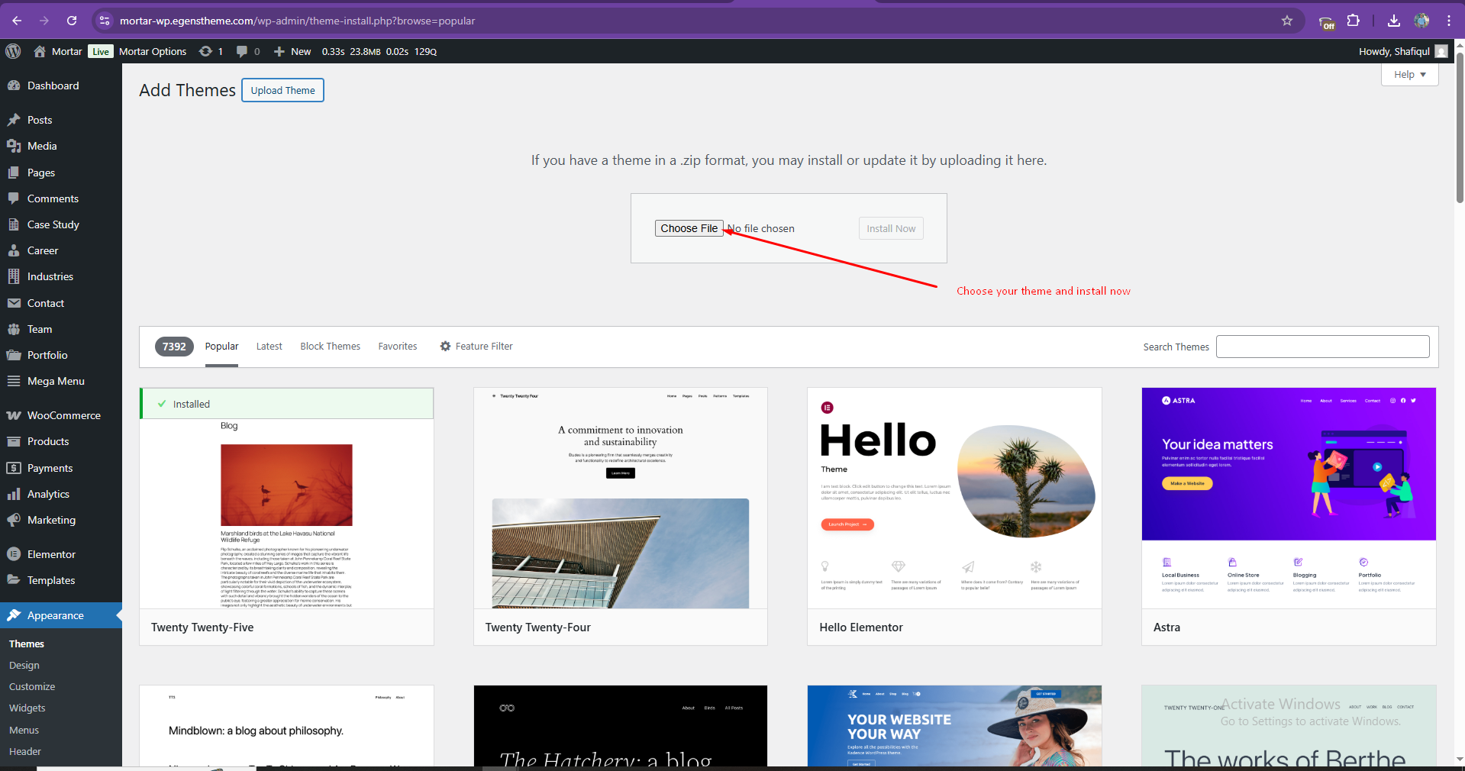Open the Mortar site home icon
Screen dimensions: 1465x771
click(x=40, y=51)
